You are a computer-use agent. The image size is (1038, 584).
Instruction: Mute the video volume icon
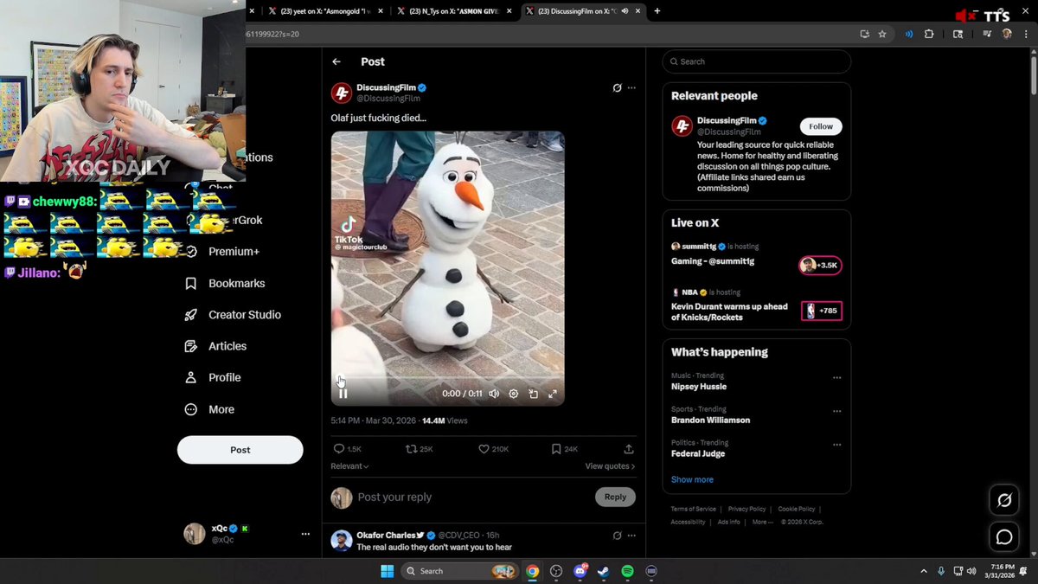click(494, 394)
